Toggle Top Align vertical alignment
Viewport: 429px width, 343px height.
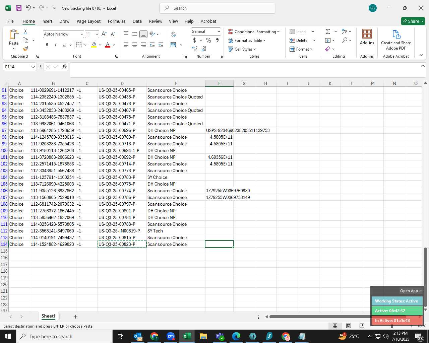(x=126, y=34)
